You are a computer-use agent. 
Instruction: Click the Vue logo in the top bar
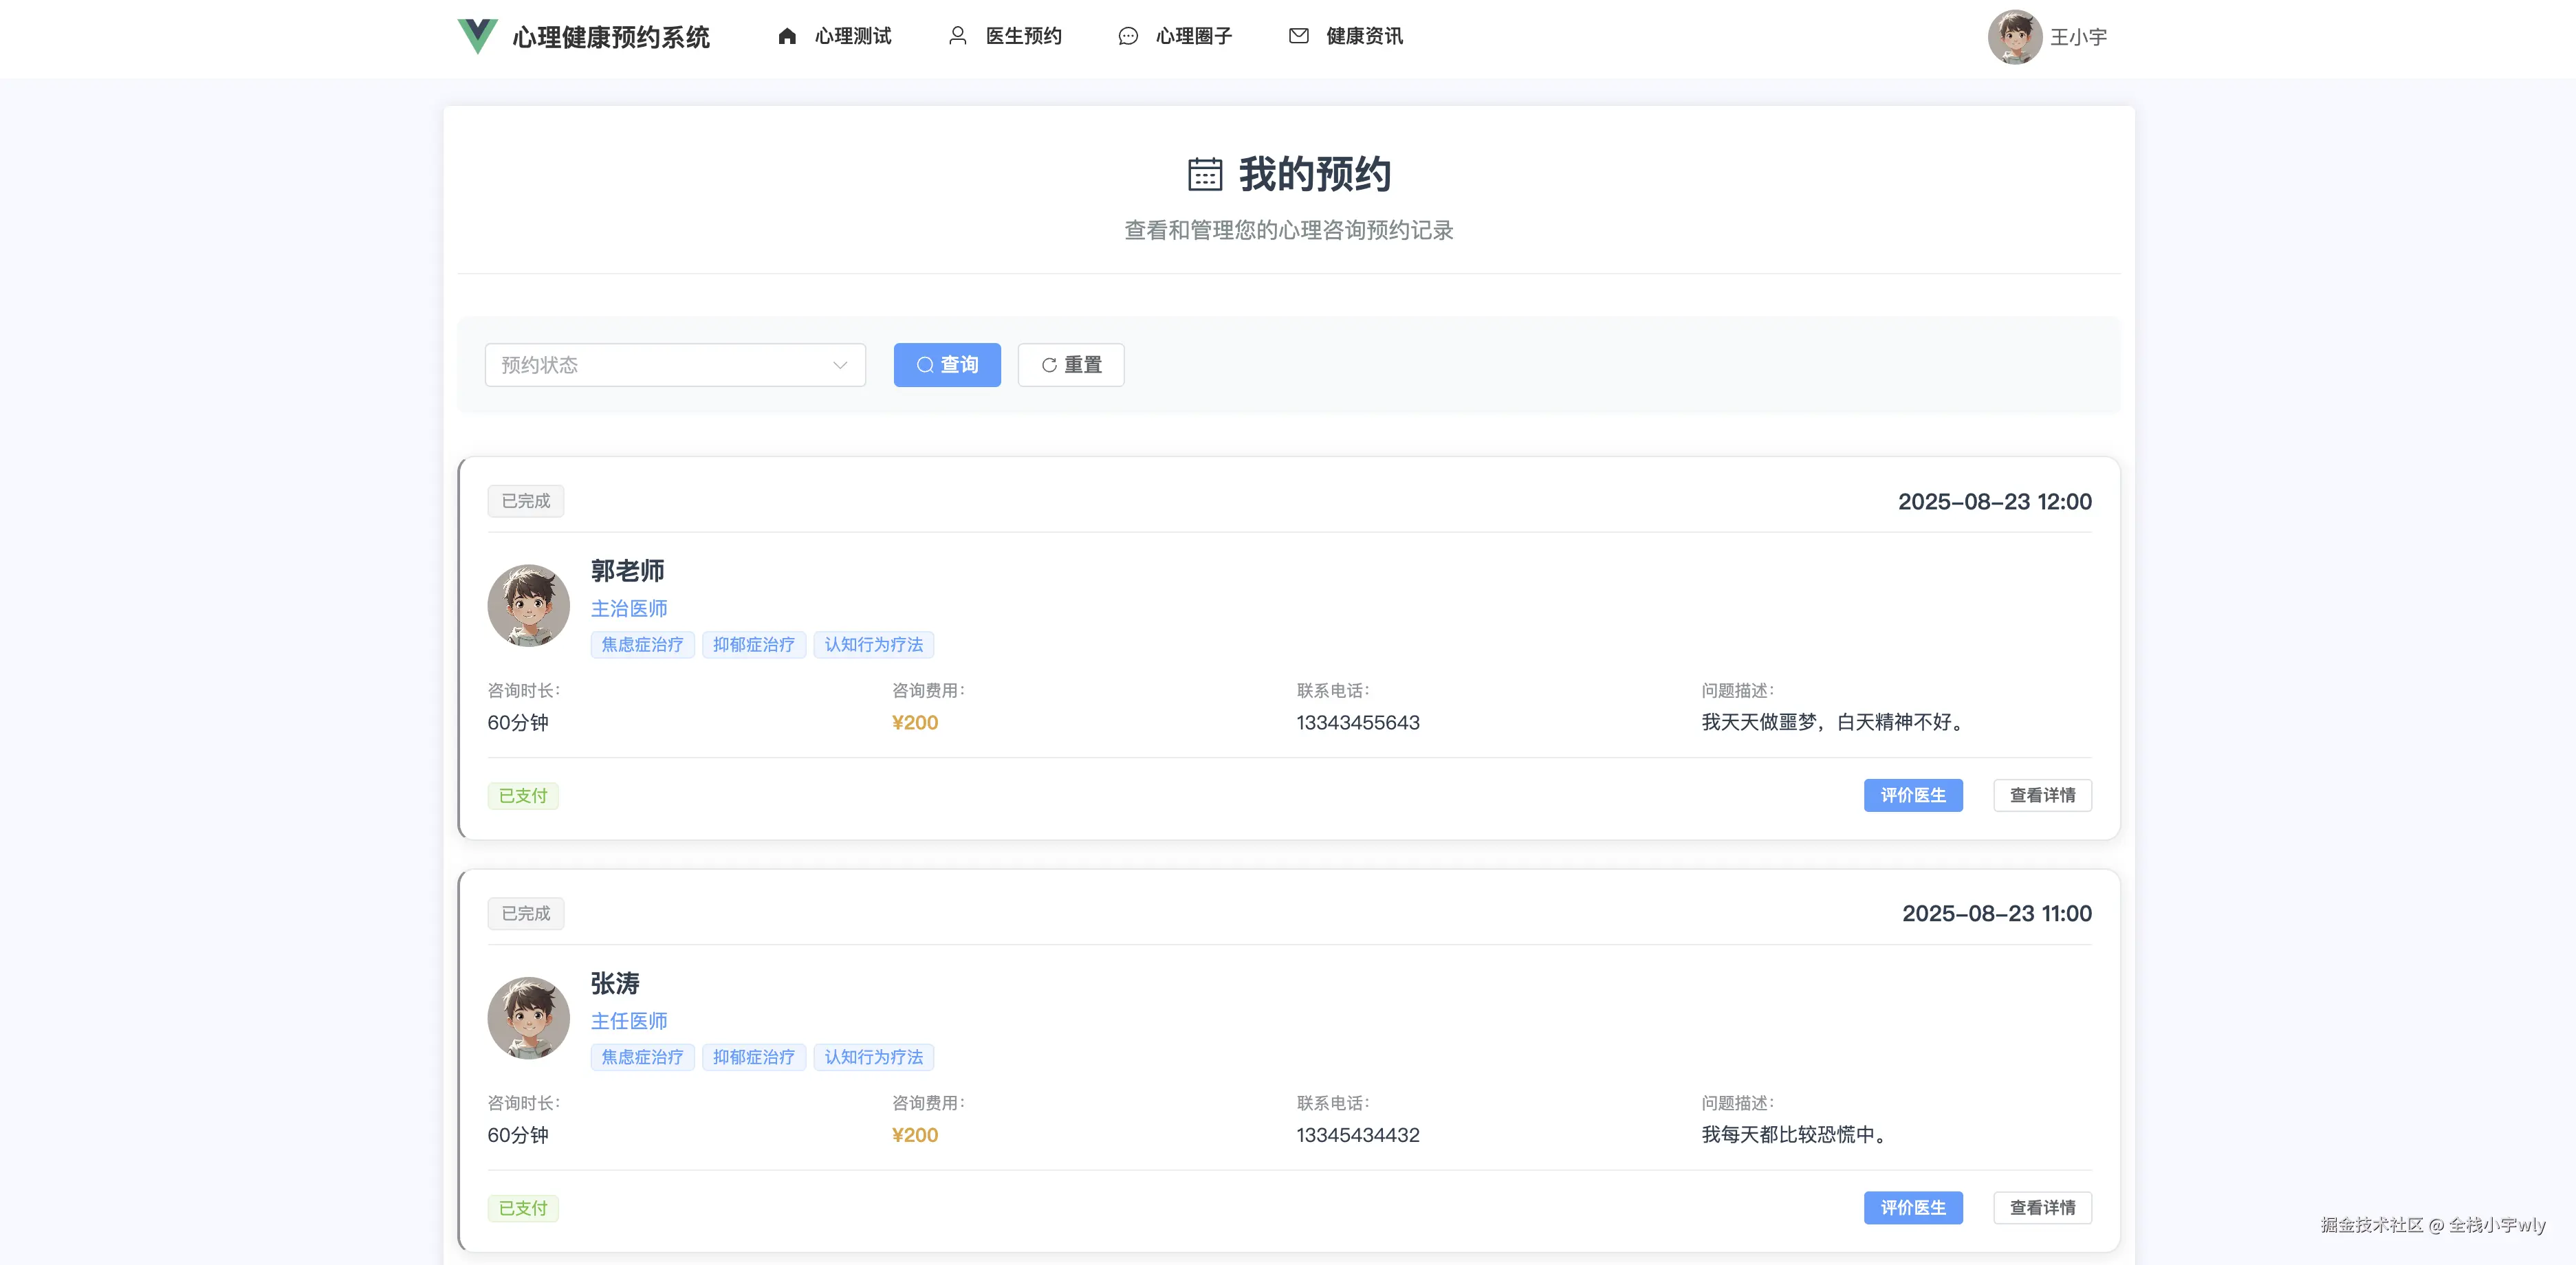[477, 35]
